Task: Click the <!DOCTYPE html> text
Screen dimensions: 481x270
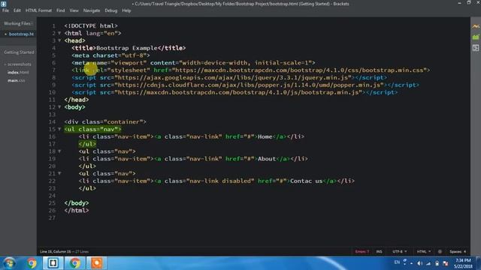Action: pyautogui.click(x=91, y=25)
